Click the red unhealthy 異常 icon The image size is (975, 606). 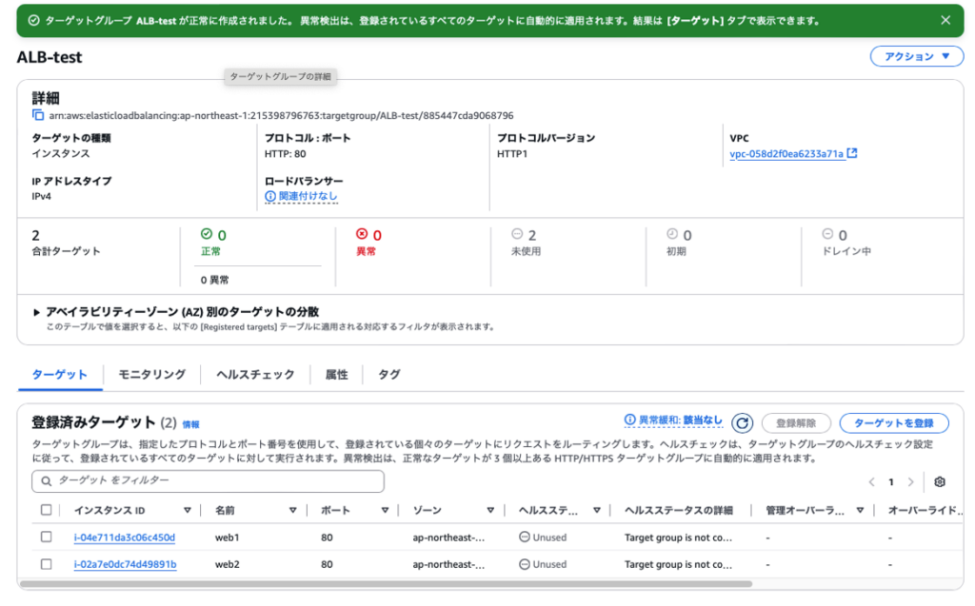(362, 234)
